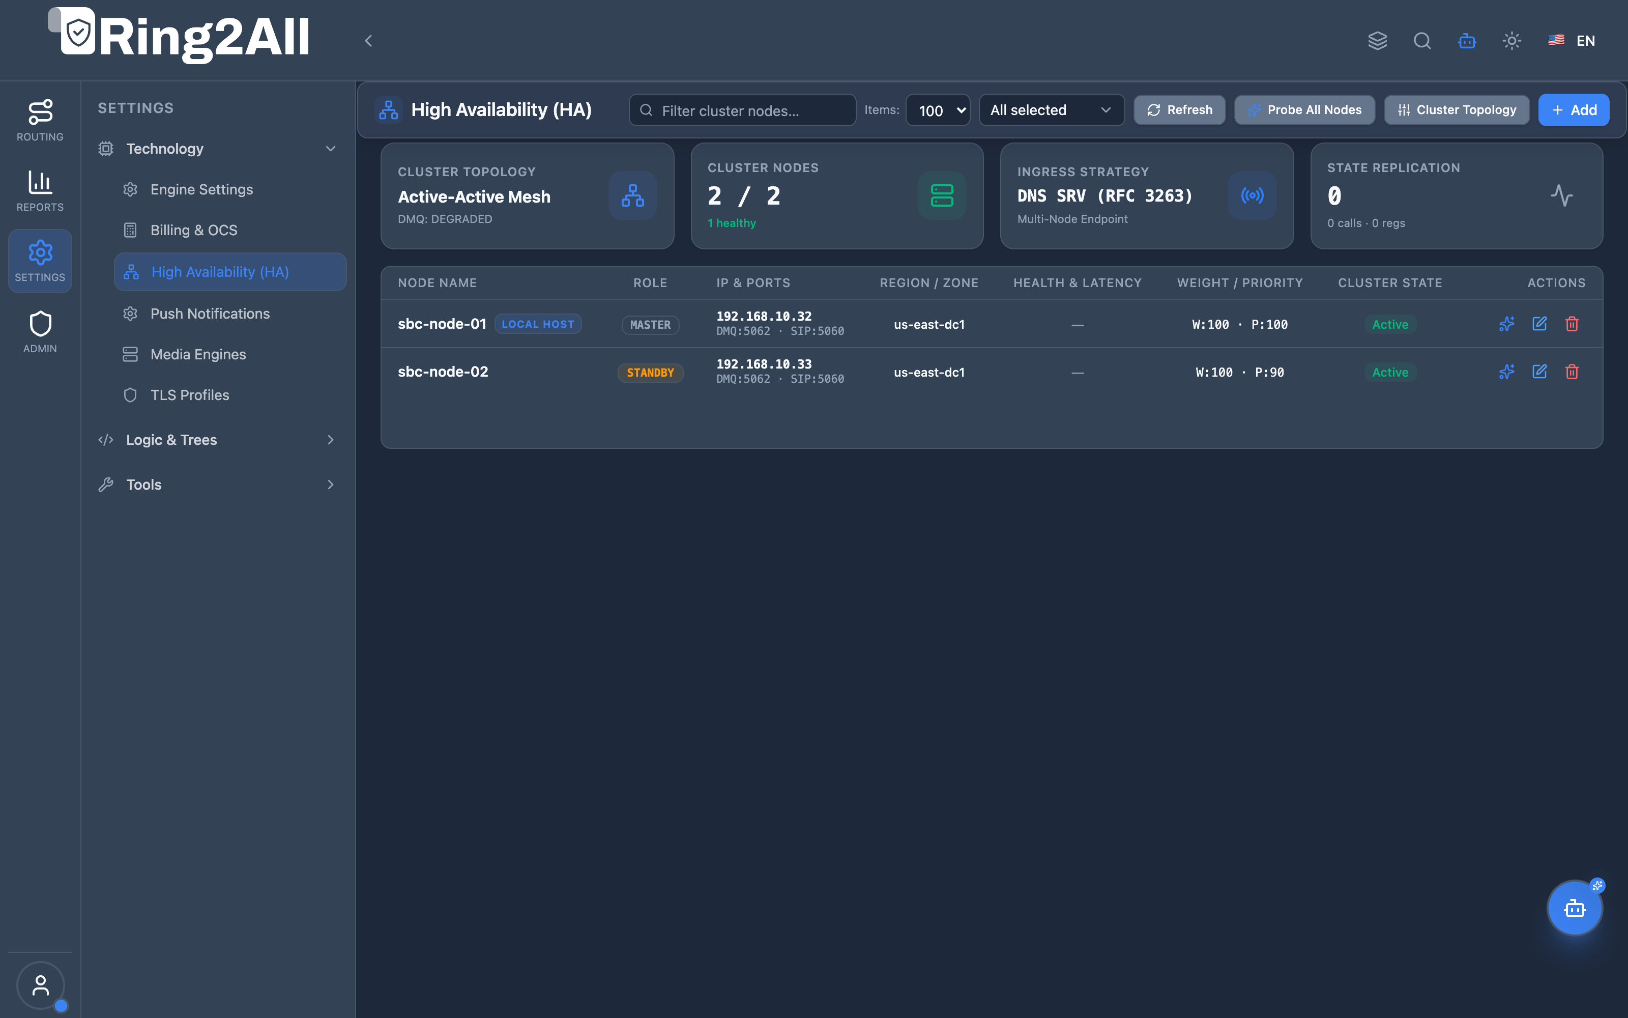Open Media Engines menu item
The image size is (1628, 1018).
[230, 354]
